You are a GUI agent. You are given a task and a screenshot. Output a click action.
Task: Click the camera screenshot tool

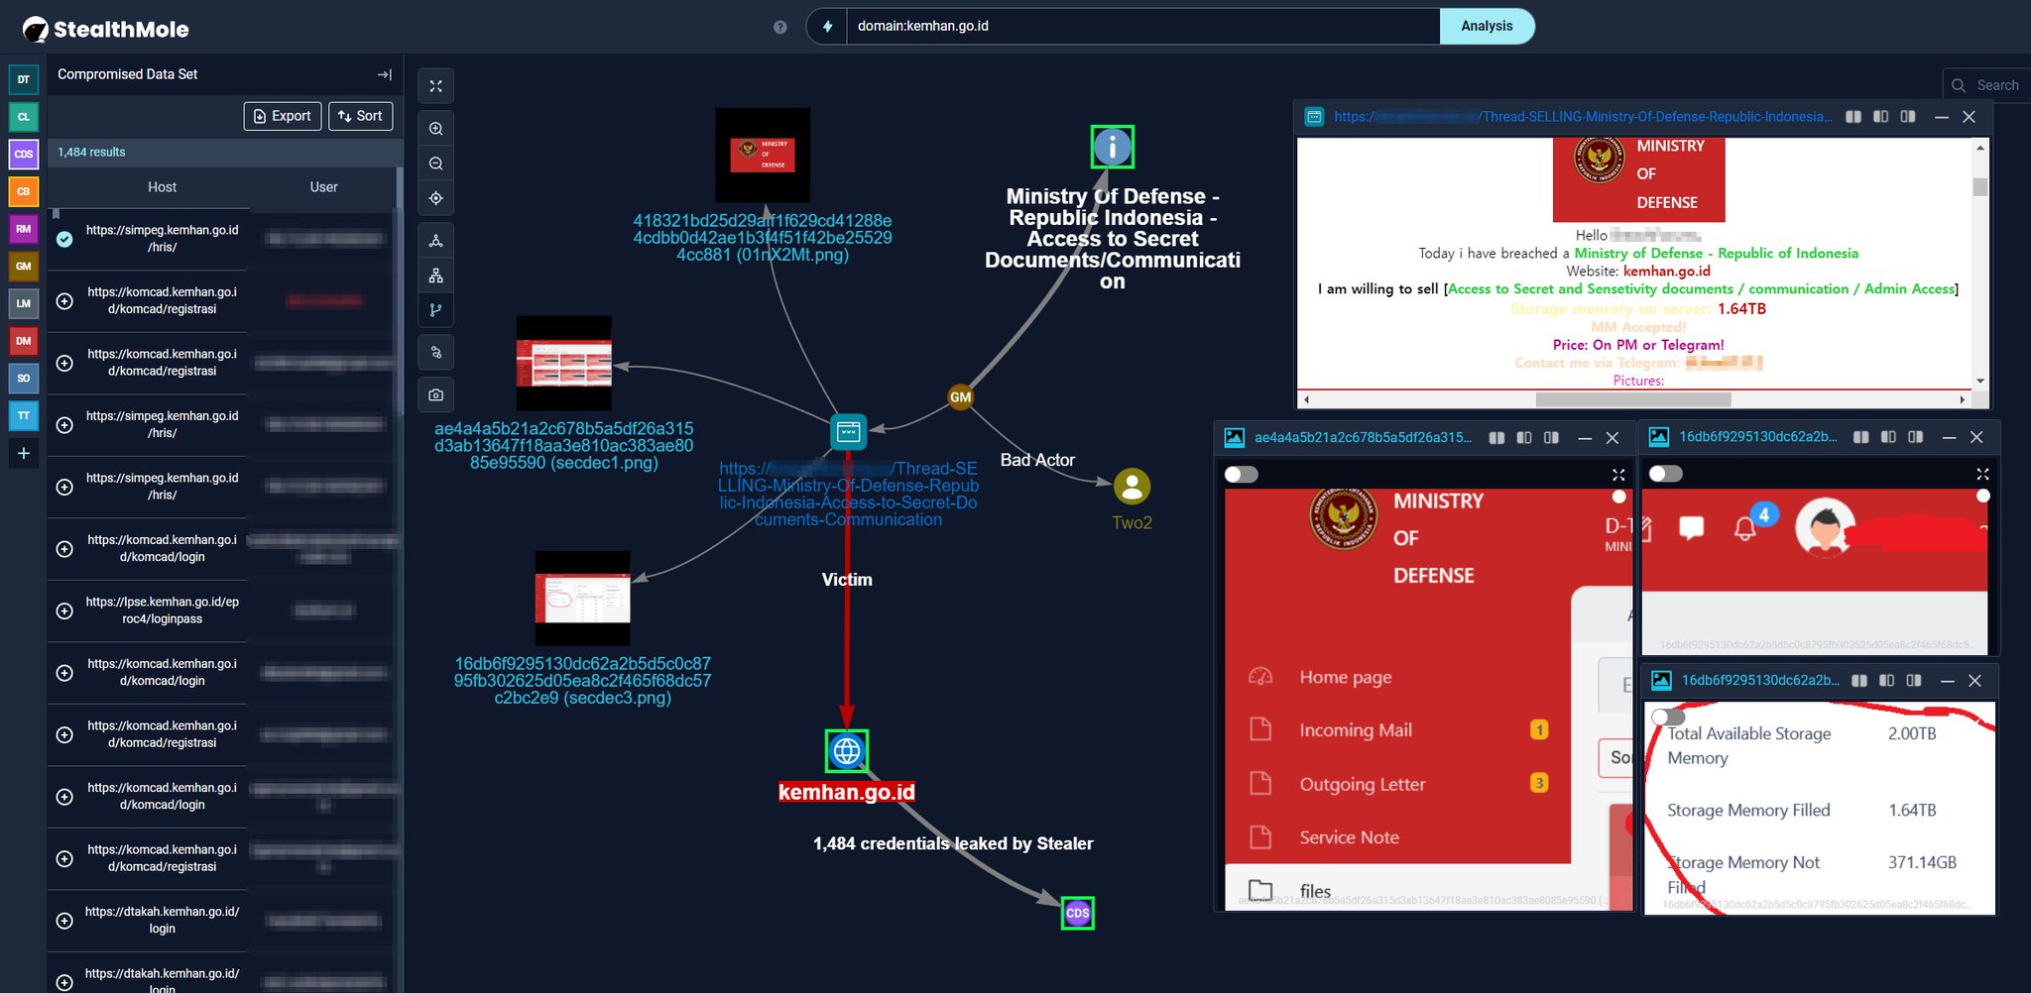[435, 394]
